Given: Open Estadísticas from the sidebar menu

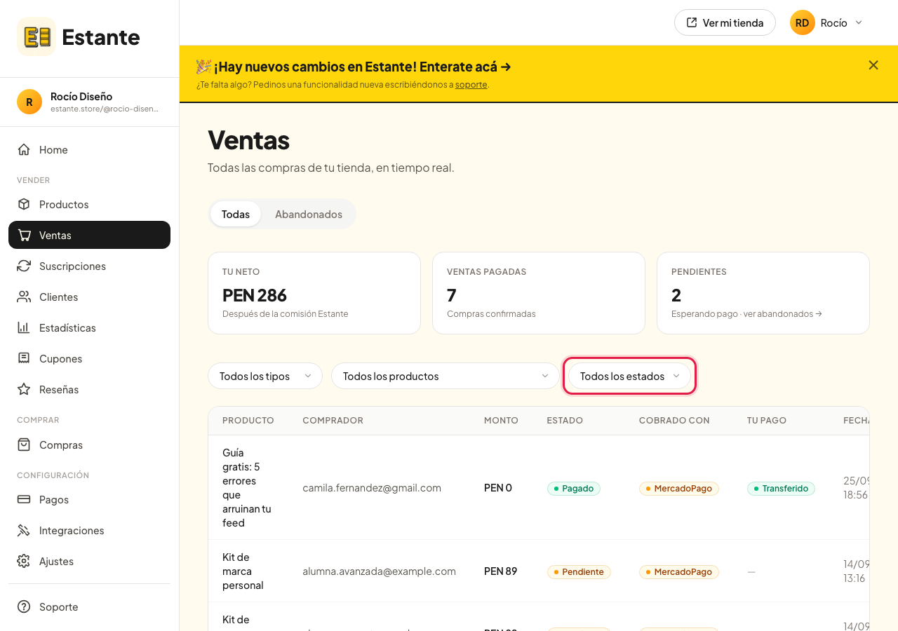Looking at the screenshot, I should pos(89,327).
